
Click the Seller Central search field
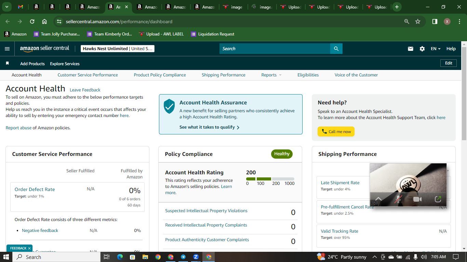coord(275,49)
